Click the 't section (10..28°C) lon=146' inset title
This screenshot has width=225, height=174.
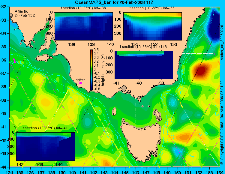tap(143, 47)
